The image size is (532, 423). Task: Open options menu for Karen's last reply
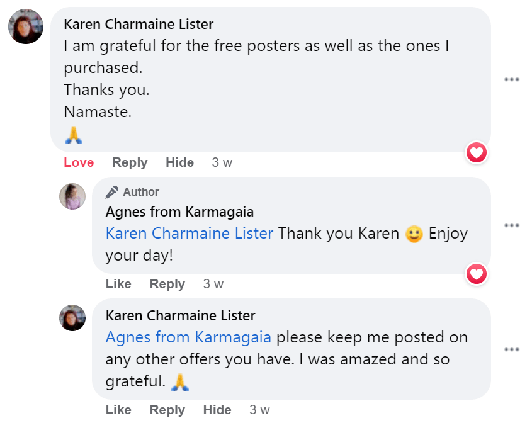click(512, 349)
